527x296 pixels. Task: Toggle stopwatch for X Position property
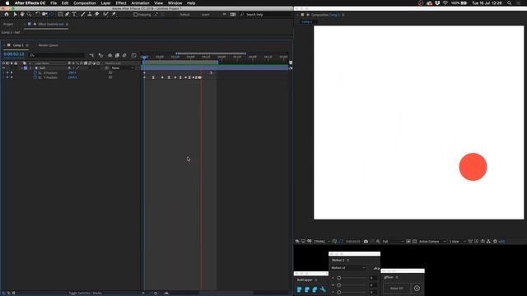click(x=35, y=73)
